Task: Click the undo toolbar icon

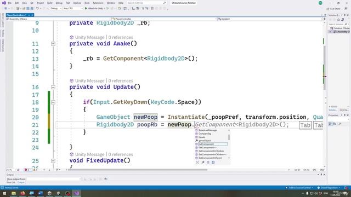Action: (38, 8)
